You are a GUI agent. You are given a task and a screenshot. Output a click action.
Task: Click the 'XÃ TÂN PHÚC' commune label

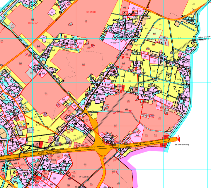pos(84,177)
